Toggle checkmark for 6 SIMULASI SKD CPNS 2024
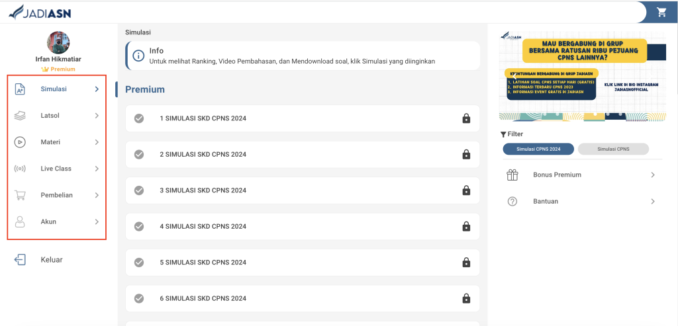This screenshot has height=326, width=678. tap(139, 298)
